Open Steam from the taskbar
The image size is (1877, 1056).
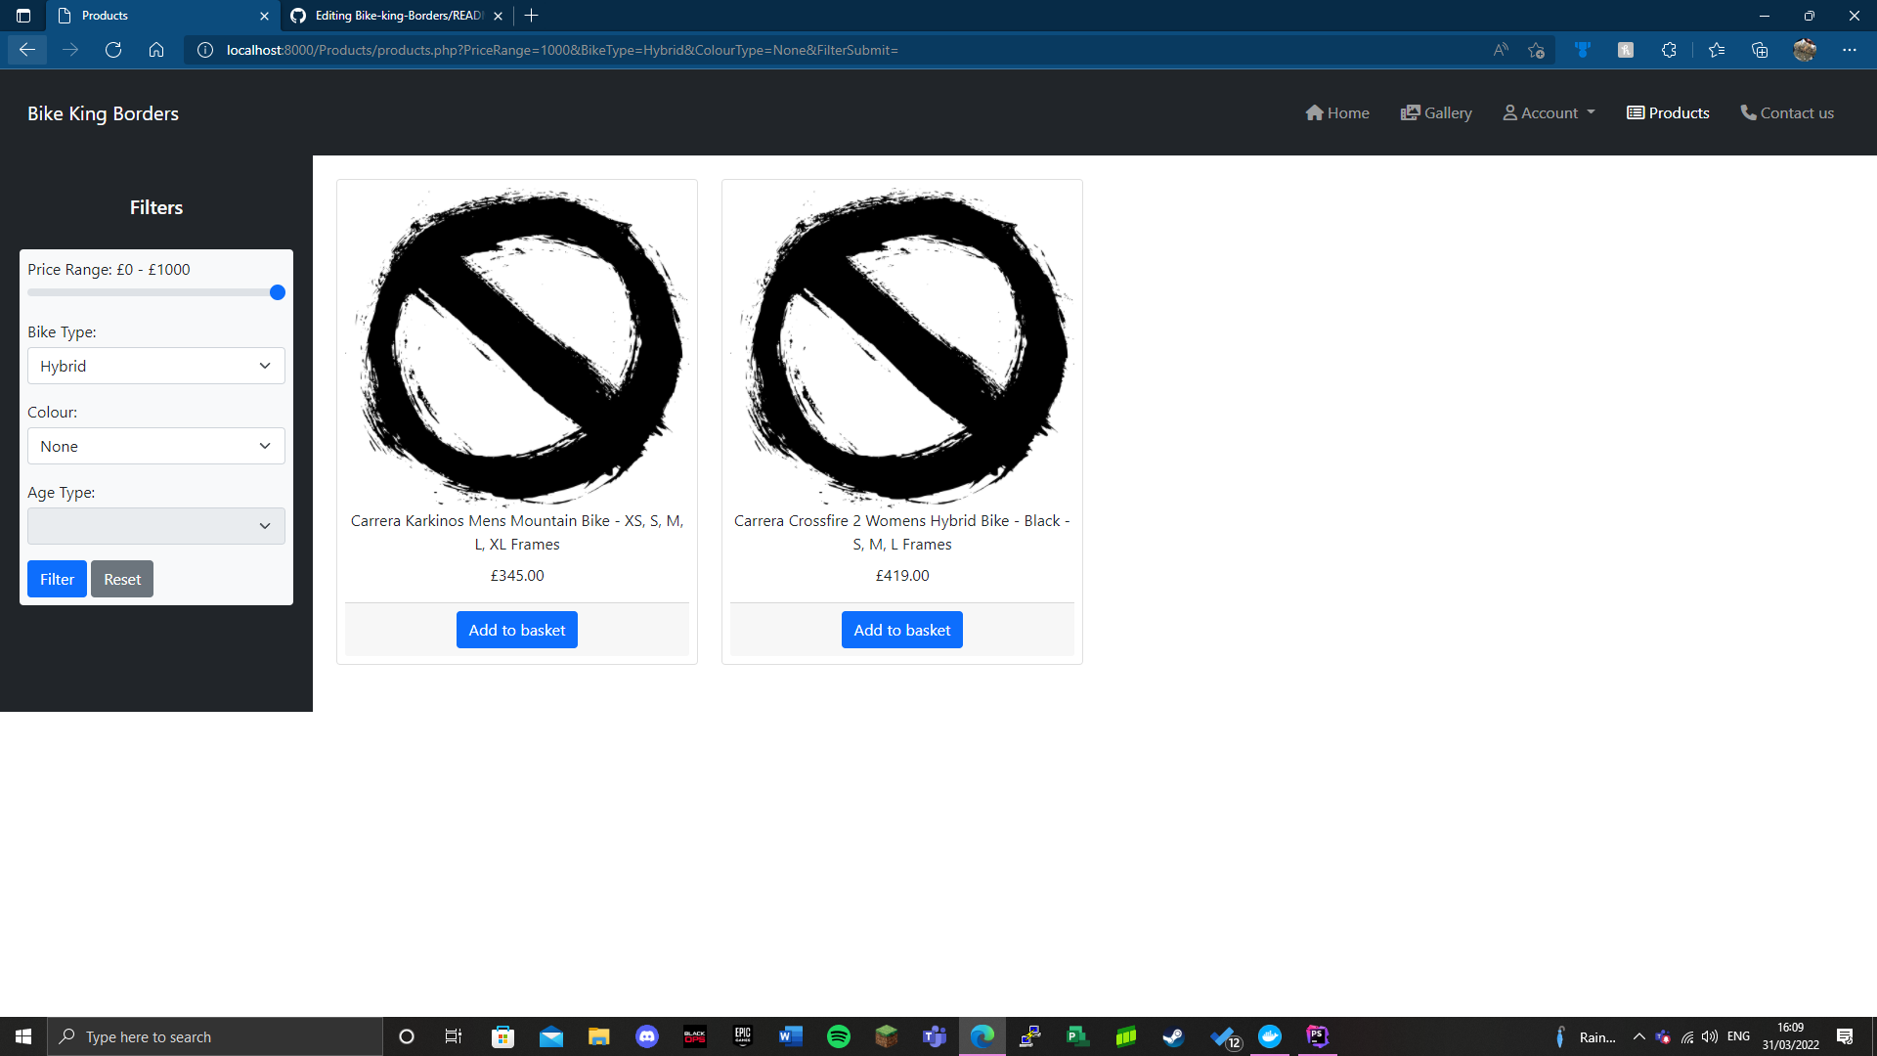click(1174, 1036)
